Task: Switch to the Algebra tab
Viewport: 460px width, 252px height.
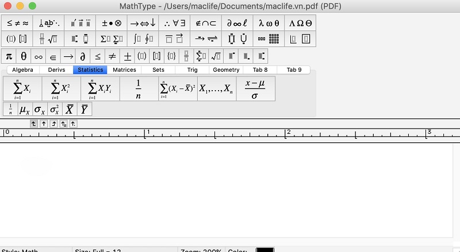Action: (x=22, y=69)
